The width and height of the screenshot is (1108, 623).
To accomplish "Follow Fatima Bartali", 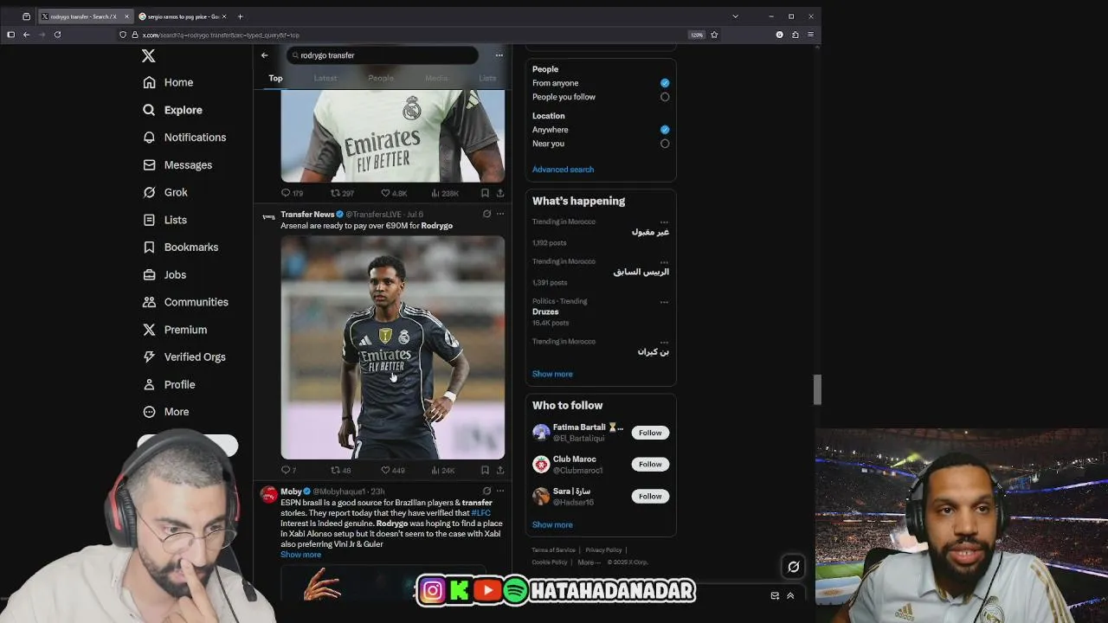I will pyautogui.click(x=650, y=433).
